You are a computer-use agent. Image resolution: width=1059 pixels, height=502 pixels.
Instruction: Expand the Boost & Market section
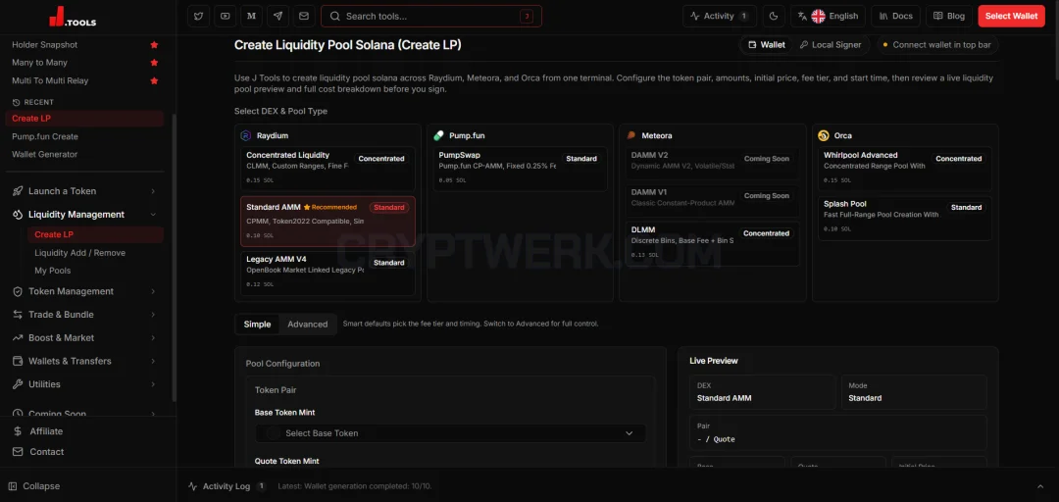84,338
